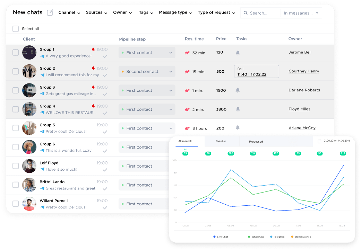361x250 pixels.
Task: Sort by the Price column header
Action: point(221,39)
